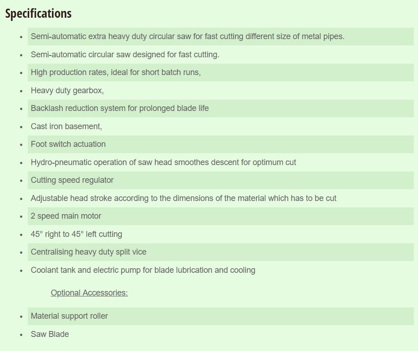This screenshot has width=418, height=351.
Task: Click the 2 speed main motor row
Action: click(x=221, y=216)
